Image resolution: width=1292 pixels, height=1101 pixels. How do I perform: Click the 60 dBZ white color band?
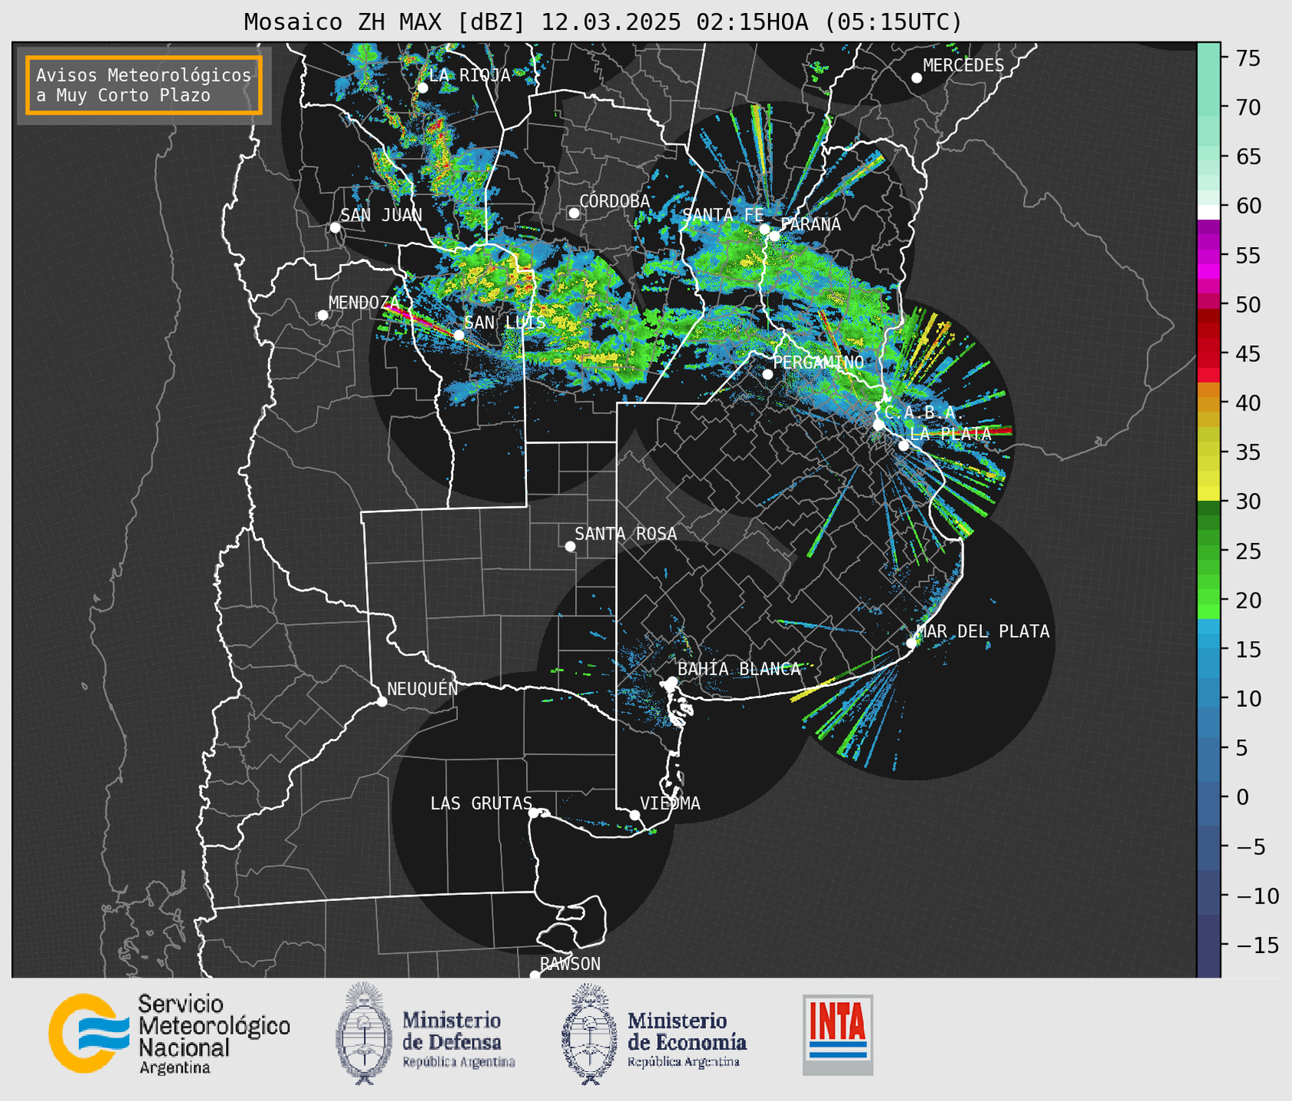(x=1209, y=212)
